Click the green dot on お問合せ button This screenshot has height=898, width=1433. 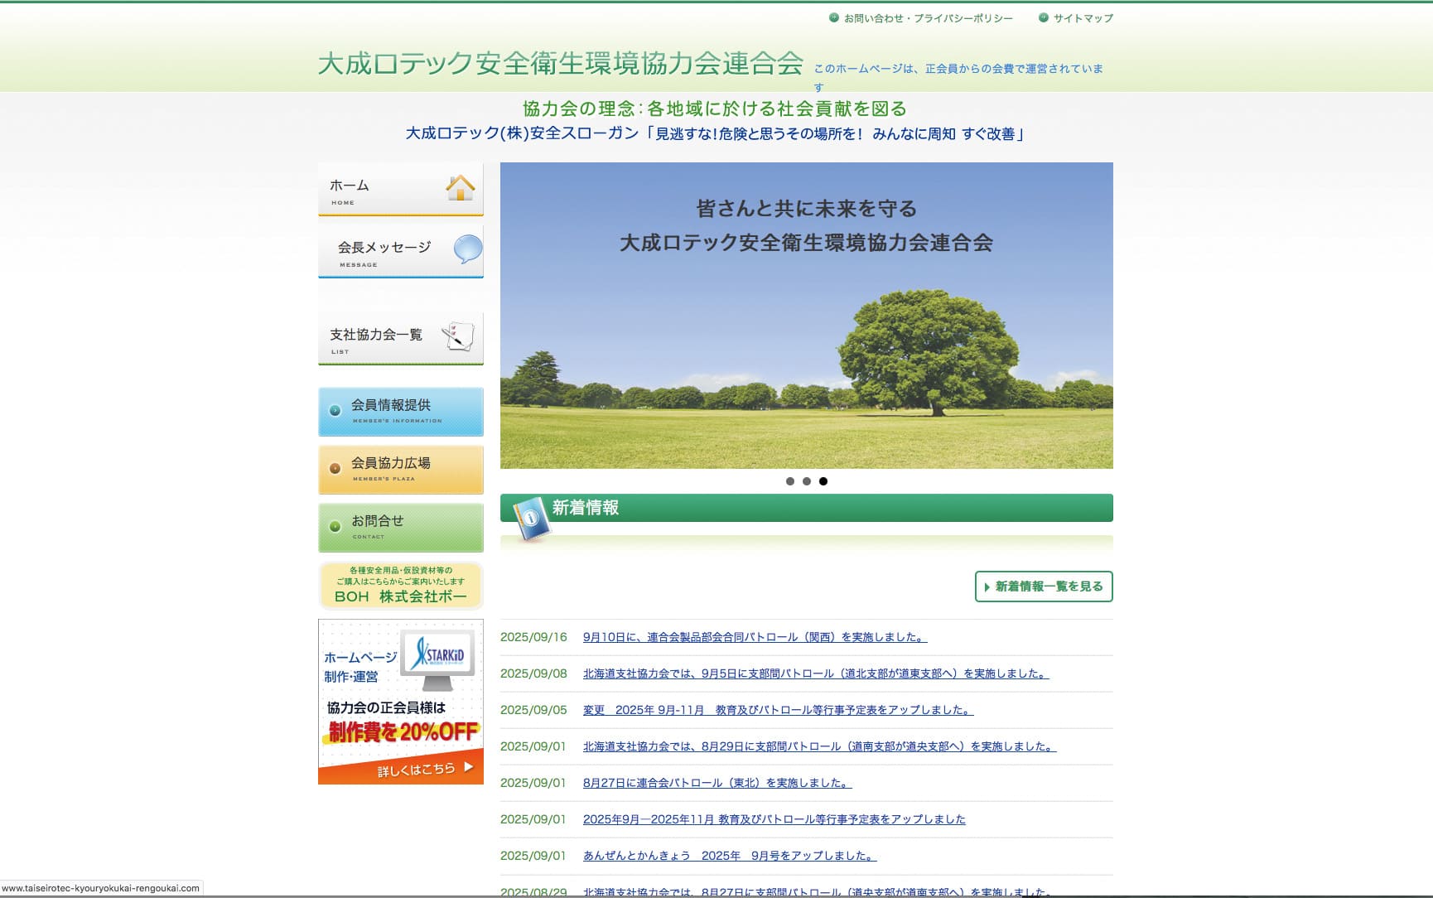click(x=335, y=526)
